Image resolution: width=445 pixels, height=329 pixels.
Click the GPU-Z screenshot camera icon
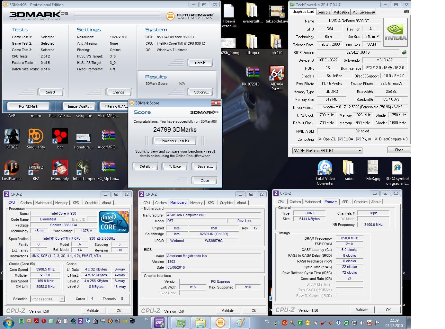pyautogui.click(x=407, y=12)
